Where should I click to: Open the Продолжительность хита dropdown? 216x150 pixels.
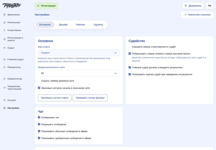pos(79,73)
